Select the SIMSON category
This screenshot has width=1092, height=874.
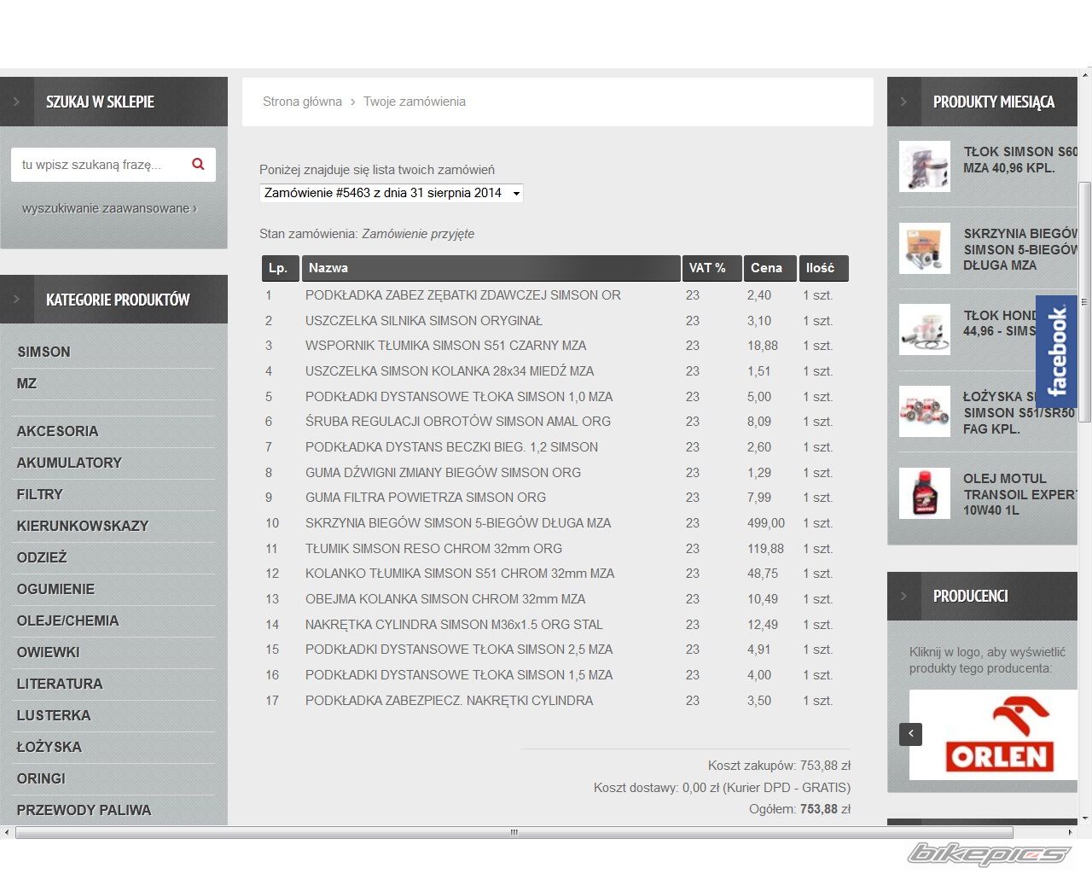44,352
